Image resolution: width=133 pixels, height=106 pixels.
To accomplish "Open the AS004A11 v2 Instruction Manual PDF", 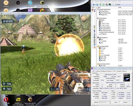I will tap(18, 101).
